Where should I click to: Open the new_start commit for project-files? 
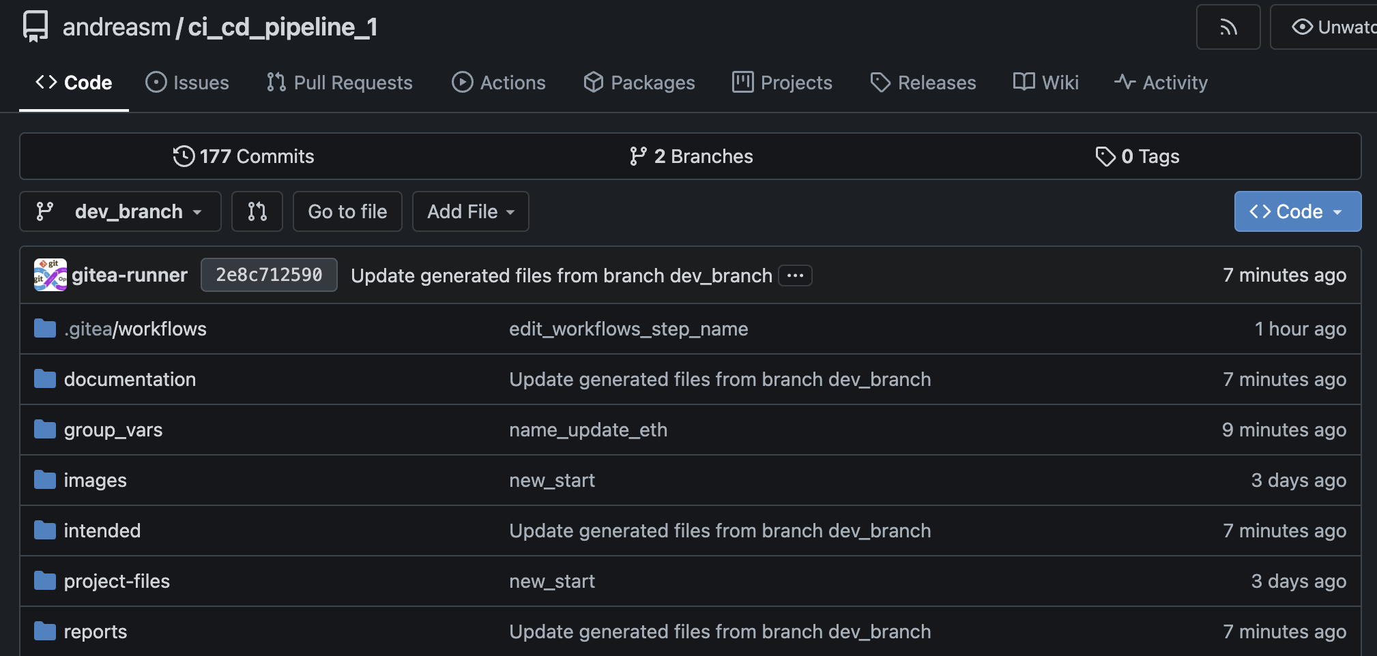(552, 581)
